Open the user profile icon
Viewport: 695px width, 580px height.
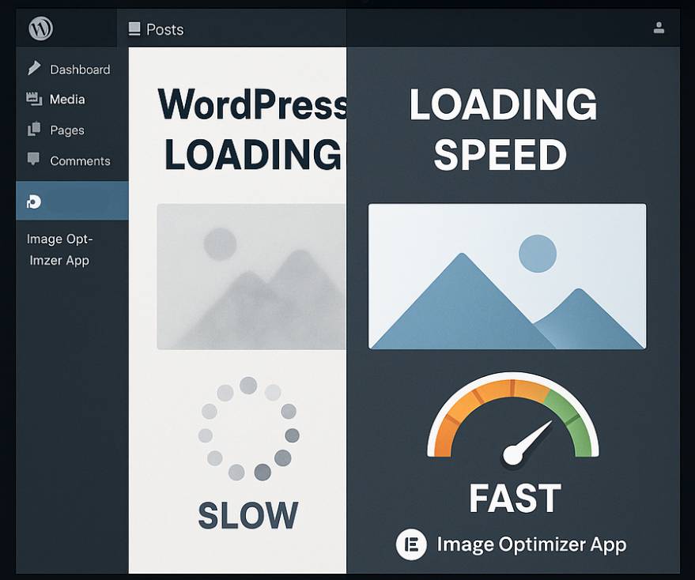click(x=659, y=28)
